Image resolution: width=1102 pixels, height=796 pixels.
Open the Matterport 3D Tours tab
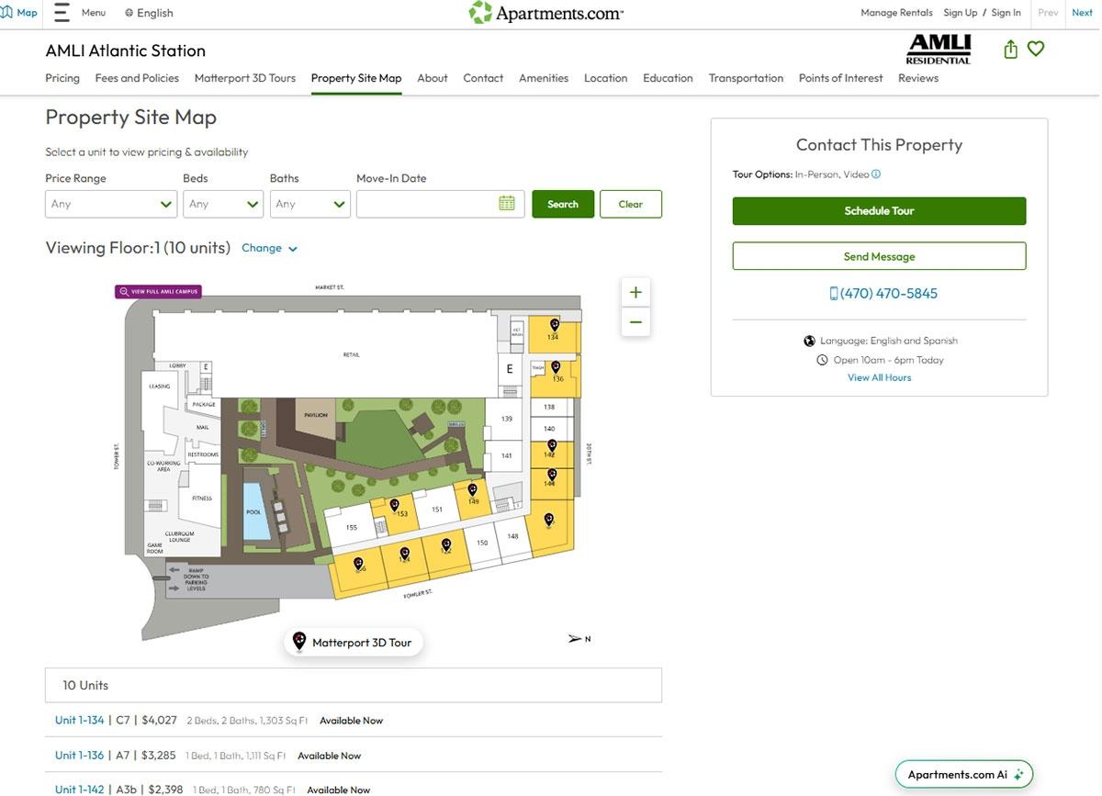click(245, 78)
